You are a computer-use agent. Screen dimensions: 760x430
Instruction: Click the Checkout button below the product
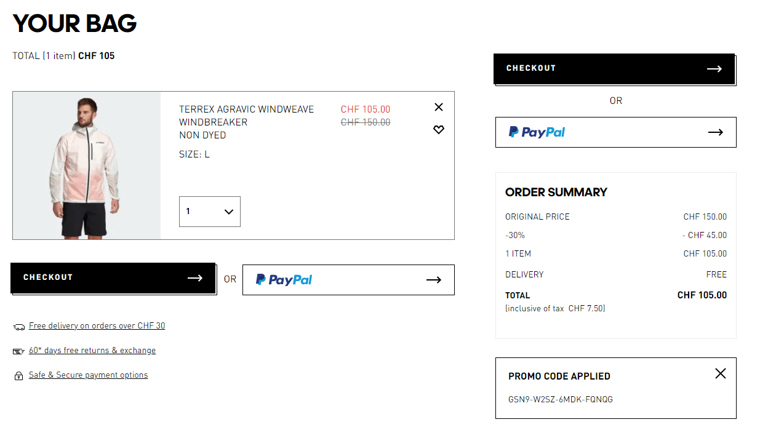tap(113, 278)
